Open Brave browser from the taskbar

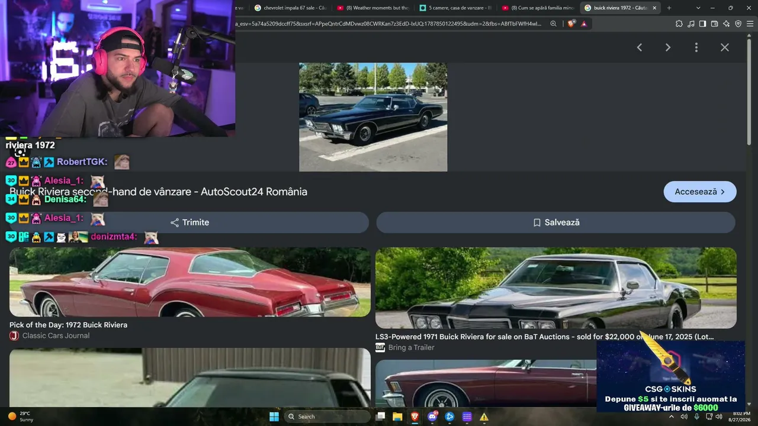[415, 417]
